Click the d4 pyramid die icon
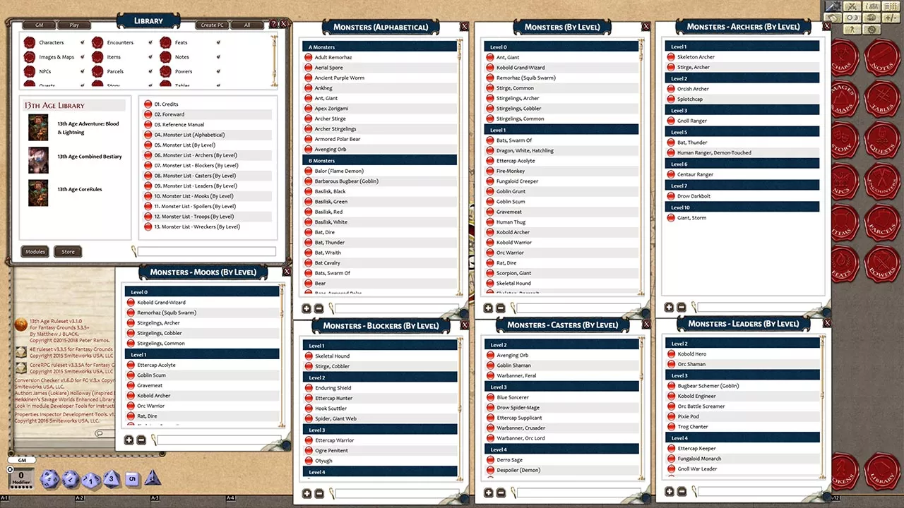The width and height of the screenshot is (904, 508). pos(153,478)
